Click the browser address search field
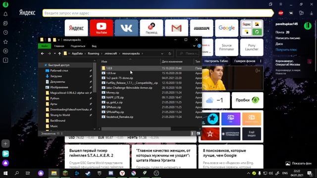317x178 pixels. [158, 13]
